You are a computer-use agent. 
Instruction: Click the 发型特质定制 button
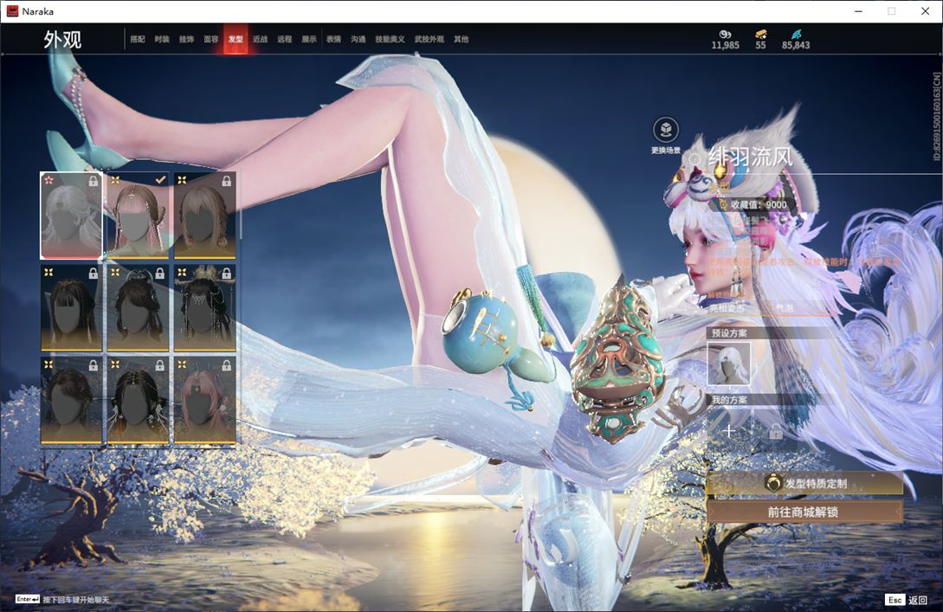(x=804, y=483)
